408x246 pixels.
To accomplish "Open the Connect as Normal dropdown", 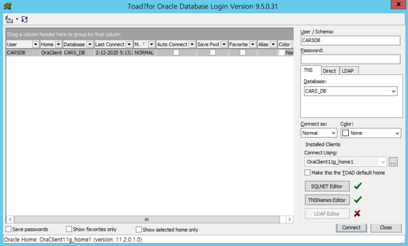I will pos(333,133).
